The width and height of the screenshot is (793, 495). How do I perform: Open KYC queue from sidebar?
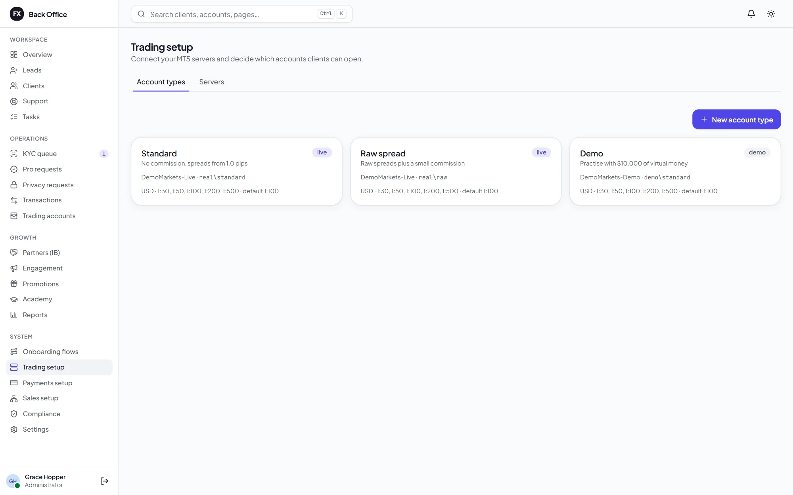(59, 154)
